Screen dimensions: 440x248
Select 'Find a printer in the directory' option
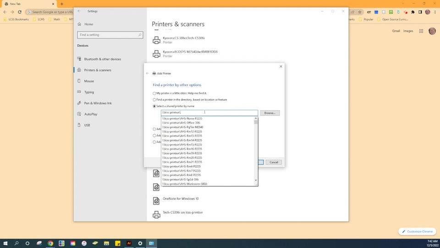click(x=154, y=100)
